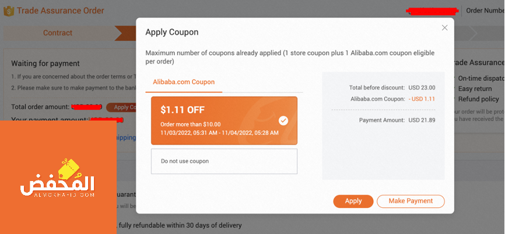505x234 pixels.
Task: Open the Alibaba.com Coupon tab
Action: tap(184, 82)
